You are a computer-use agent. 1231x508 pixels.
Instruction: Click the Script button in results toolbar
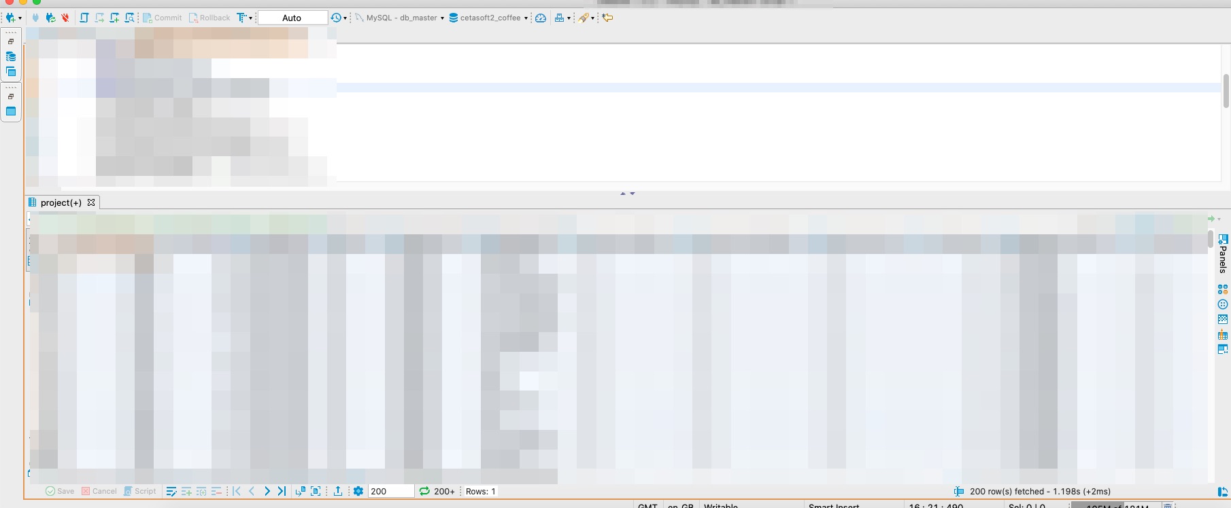140,491
